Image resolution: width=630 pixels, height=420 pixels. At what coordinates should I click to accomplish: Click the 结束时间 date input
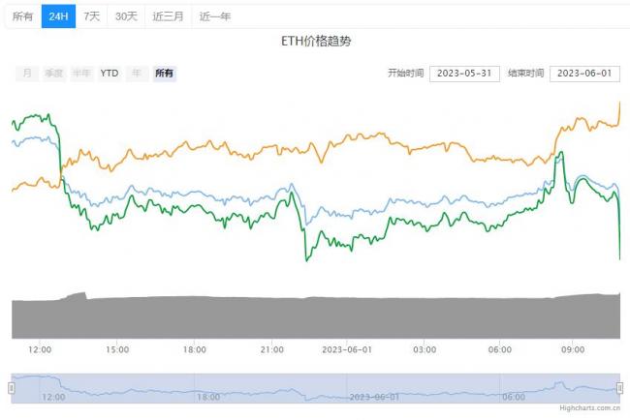(584, 74)
